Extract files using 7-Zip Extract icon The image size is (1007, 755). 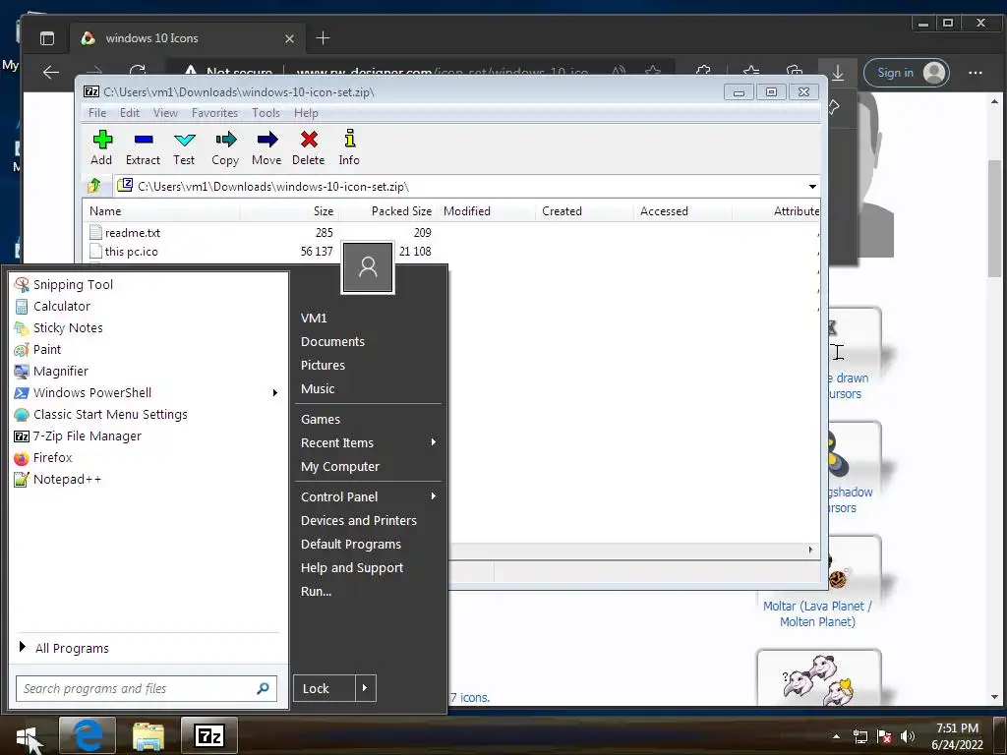143,147
